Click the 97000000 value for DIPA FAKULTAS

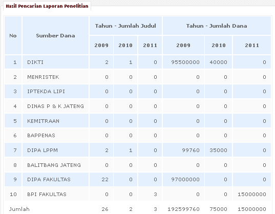(x=185, y=180)
